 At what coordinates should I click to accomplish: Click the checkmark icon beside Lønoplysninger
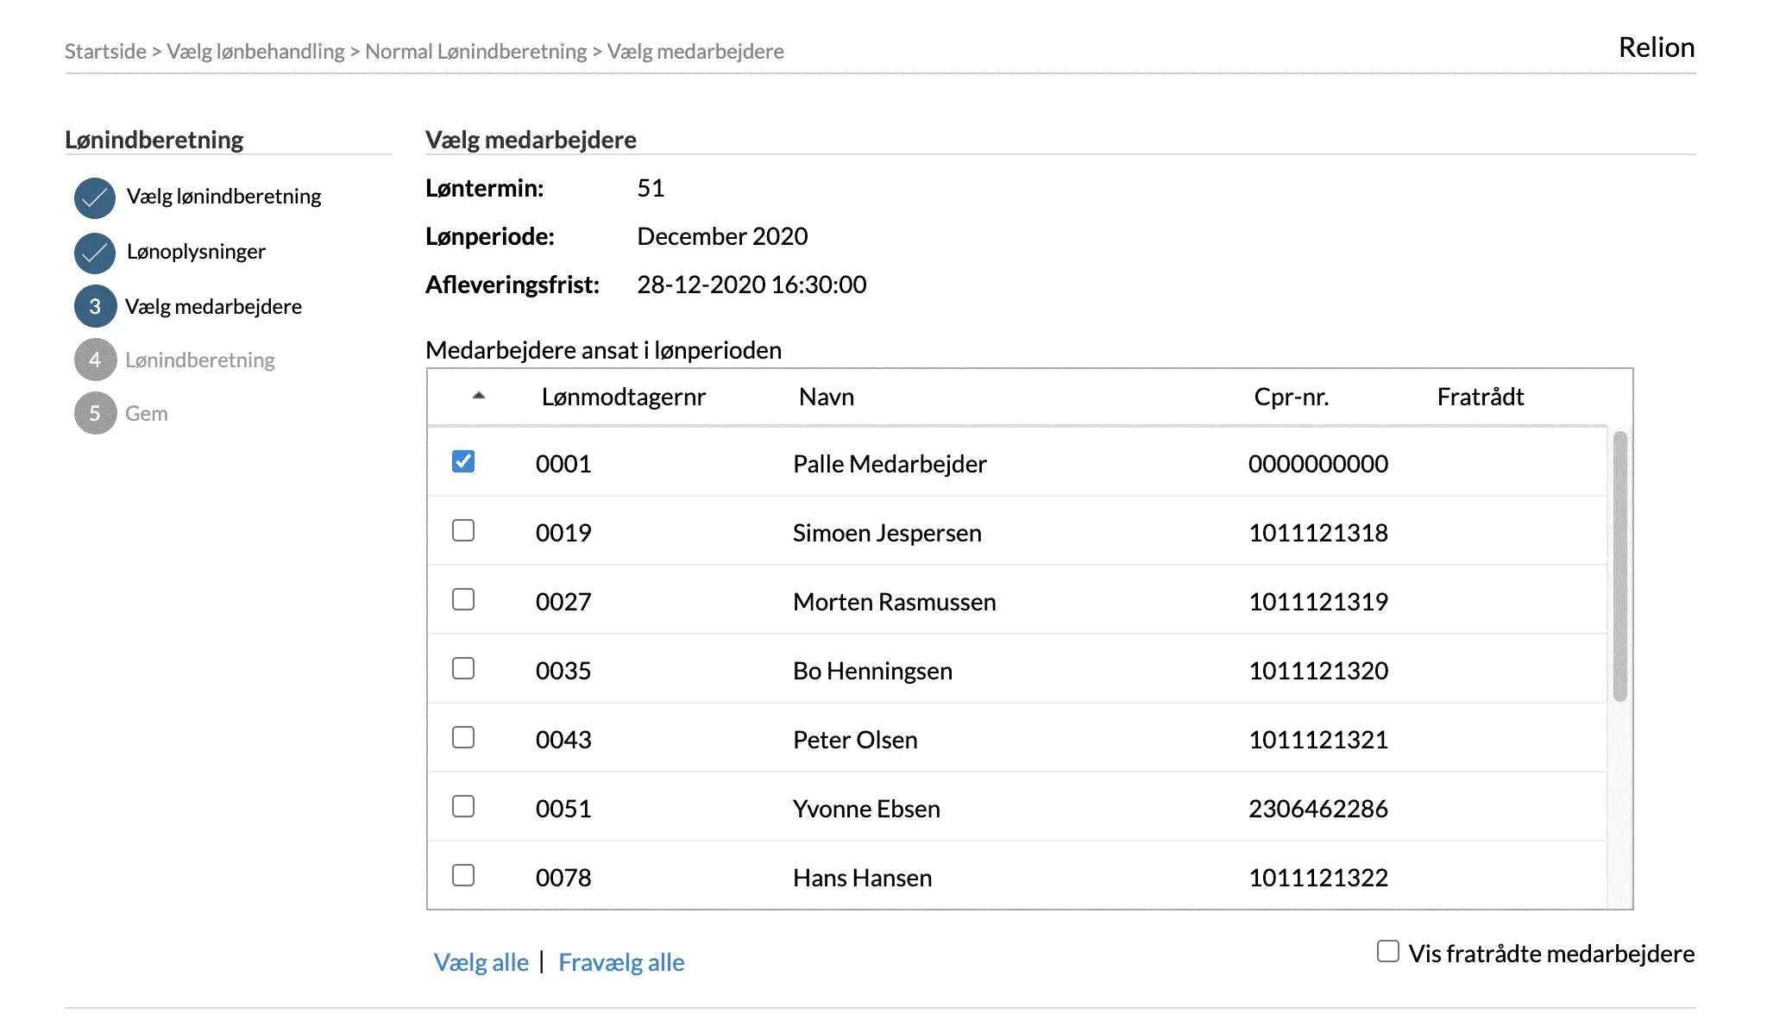point(95,253)
